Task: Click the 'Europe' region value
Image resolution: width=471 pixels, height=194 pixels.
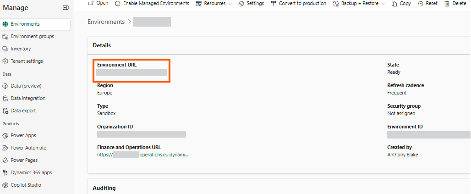Action: [x=104, y=93]
